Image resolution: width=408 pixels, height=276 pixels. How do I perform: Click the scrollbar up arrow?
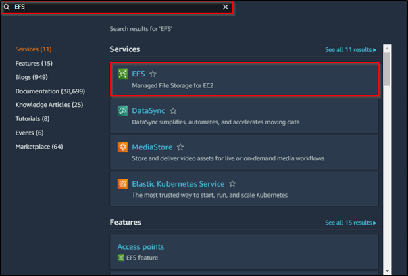click(387, 49)
